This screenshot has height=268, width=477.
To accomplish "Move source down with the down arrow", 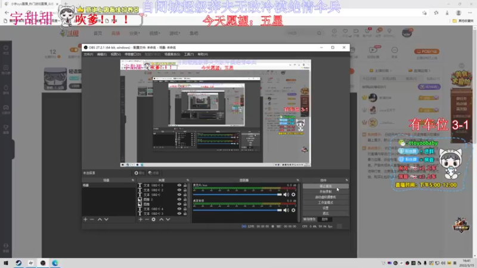I will (x=168, y=219).
